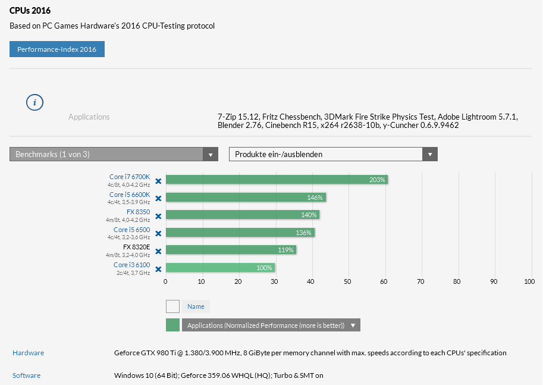
Task: Open the Core i5 6600K link
Action: 130,195
